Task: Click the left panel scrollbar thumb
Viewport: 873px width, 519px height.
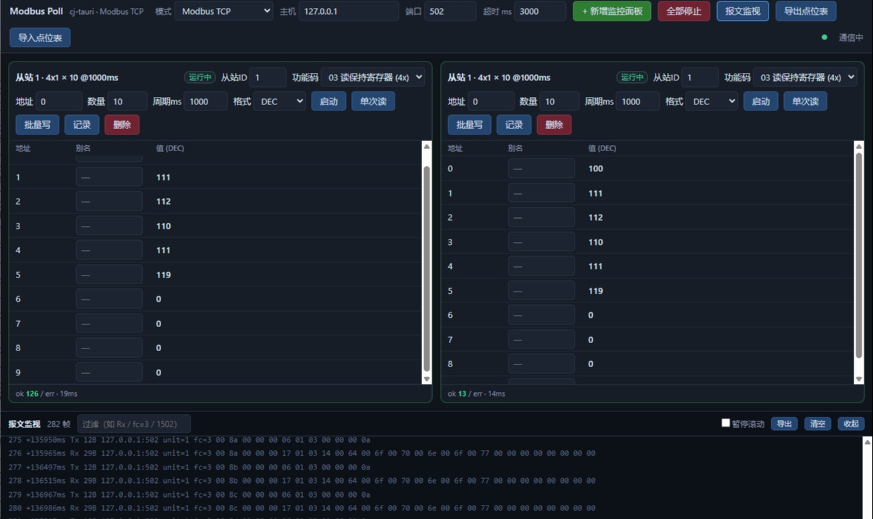Action: tap(427, 269)
